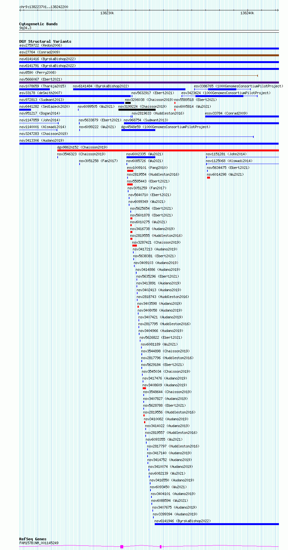The image size is (288, 550).
Task: Click nsv3247283 (Chaisson2019) label
Action: [x=44, y=134]
